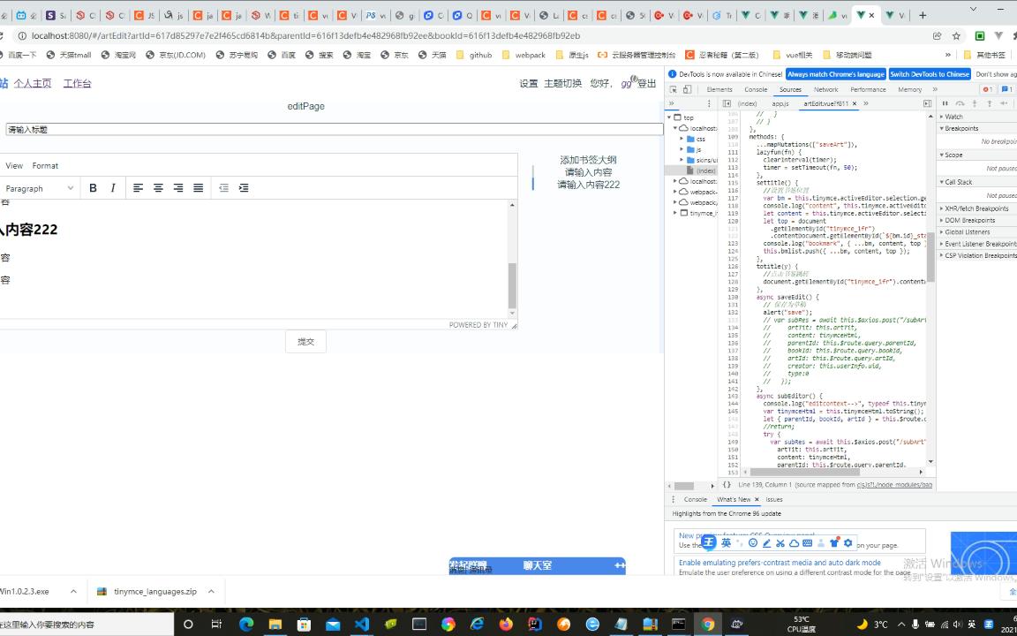This screenshot has width=1017, height=636.
Task: Toggle bold formatting in the editor toolbar
Action: click(92, 187)
